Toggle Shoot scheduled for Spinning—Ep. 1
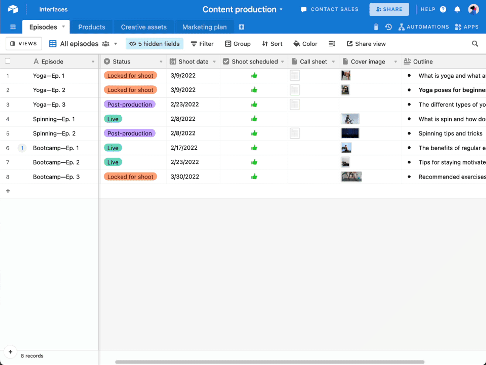Viewport: 486px width, 365px height. (254, 119)
